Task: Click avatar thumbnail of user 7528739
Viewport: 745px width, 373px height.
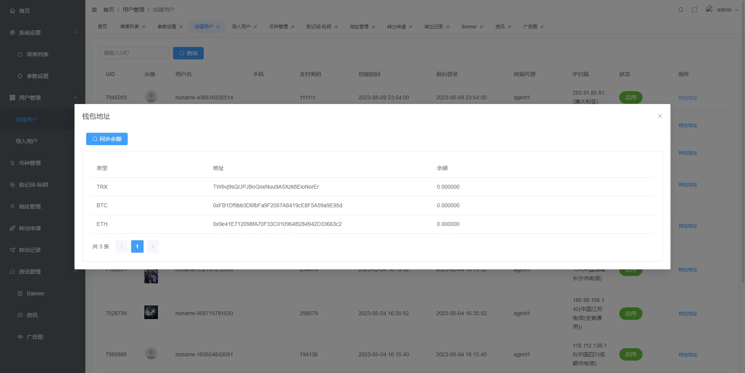Action: [151, 312]
